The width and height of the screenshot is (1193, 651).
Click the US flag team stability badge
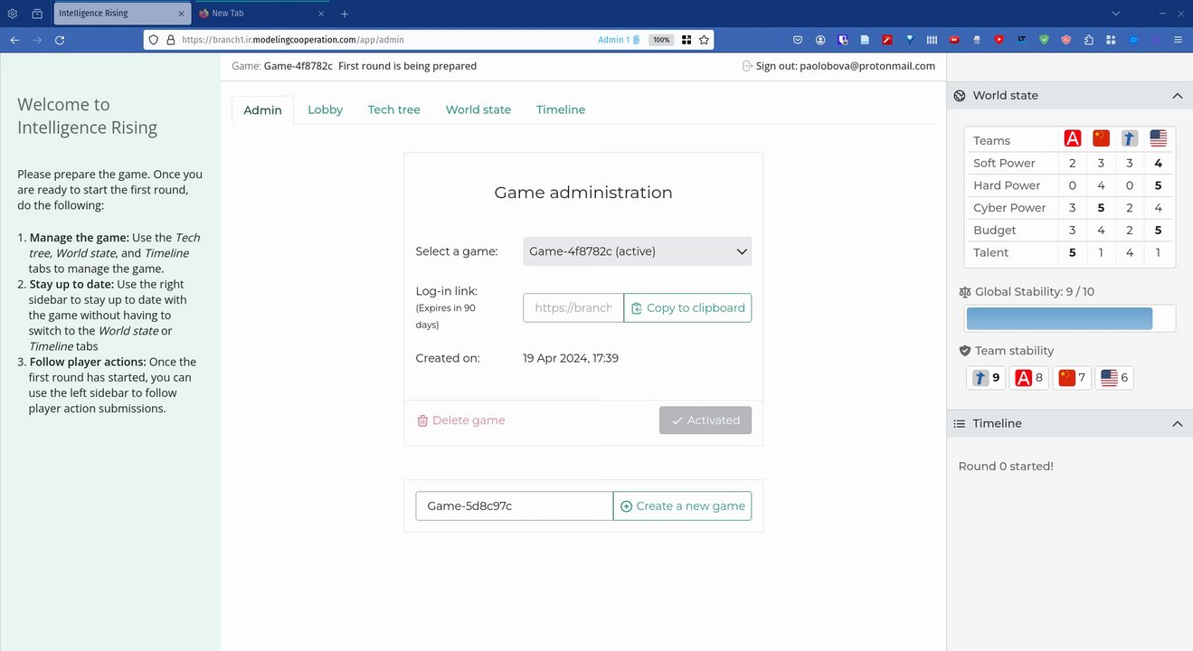click(x=1114, y=378)
